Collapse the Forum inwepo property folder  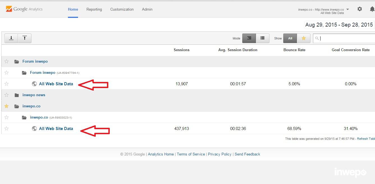point(24,73)
